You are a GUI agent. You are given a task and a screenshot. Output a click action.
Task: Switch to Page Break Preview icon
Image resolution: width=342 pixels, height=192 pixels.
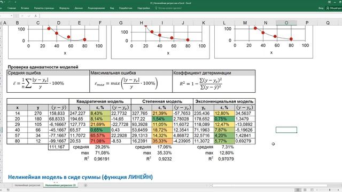pos(312,190)
